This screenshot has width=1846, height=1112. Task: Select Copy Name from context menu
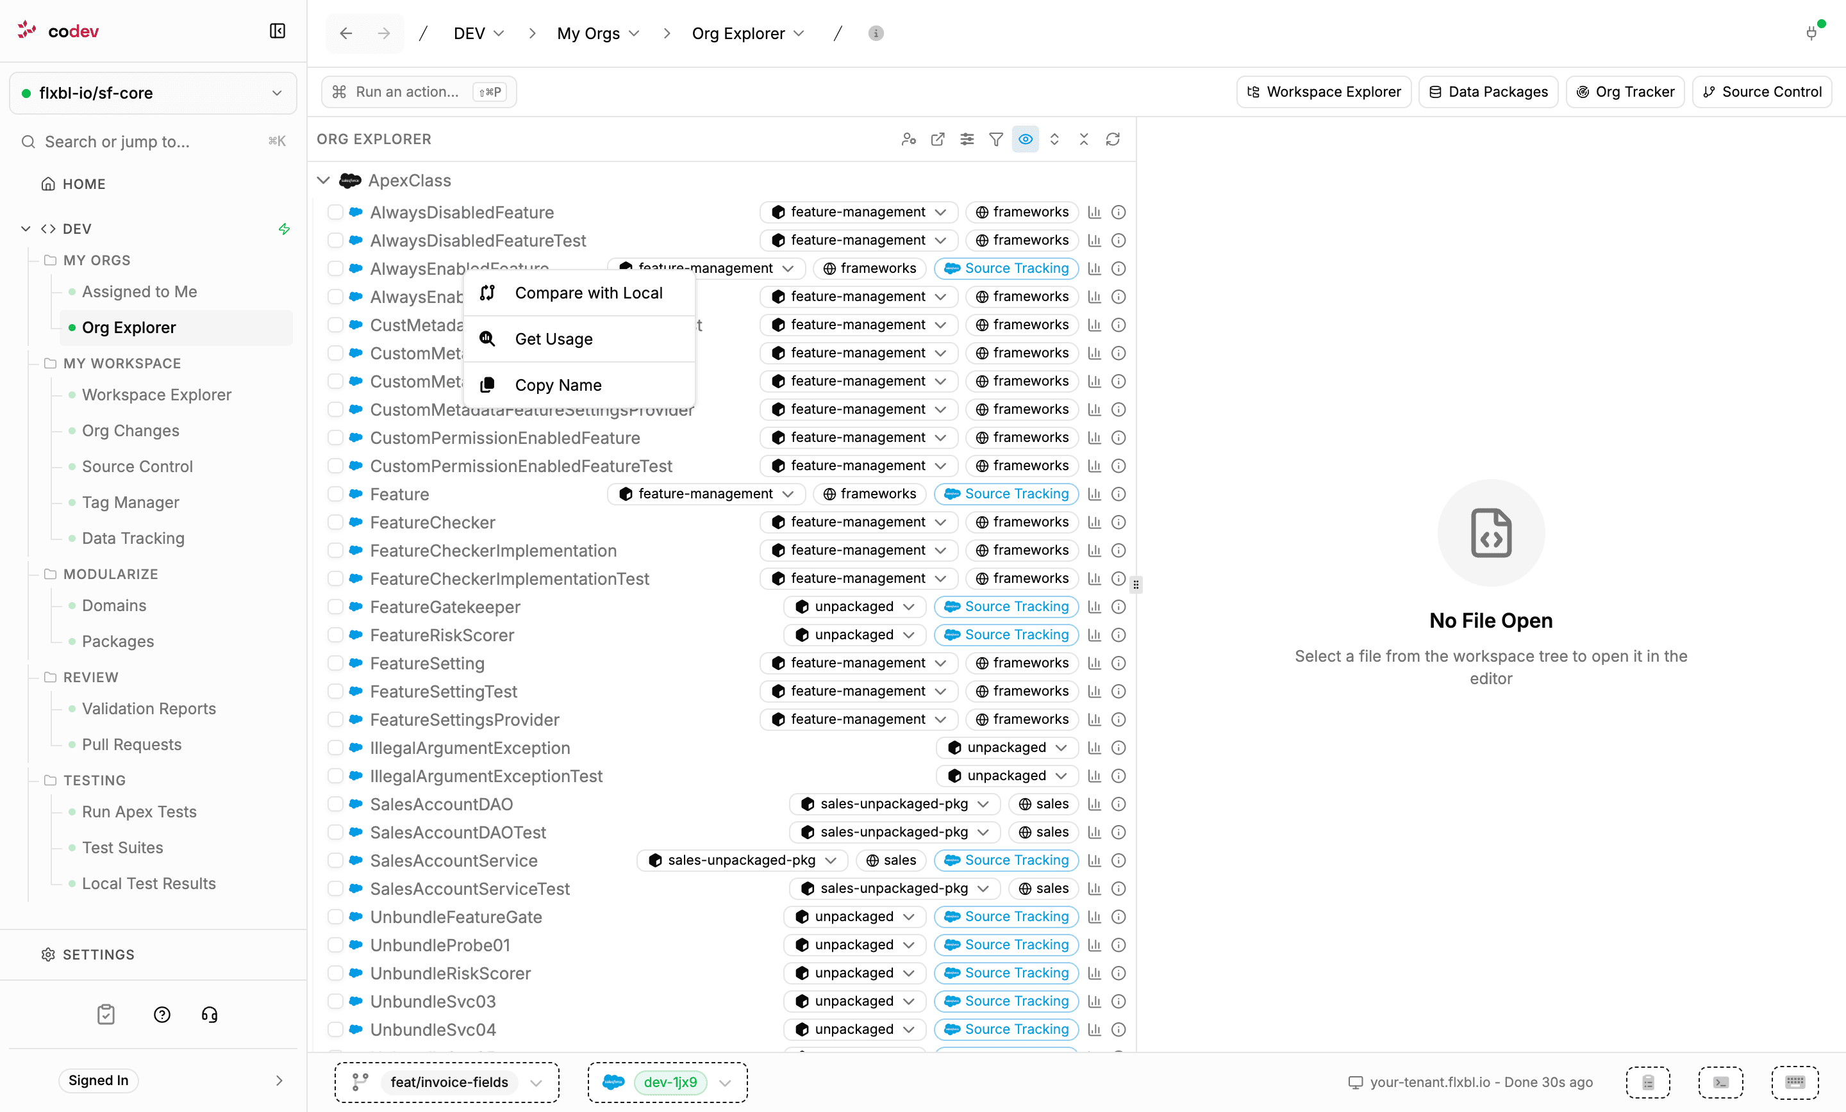coord(579,385)
